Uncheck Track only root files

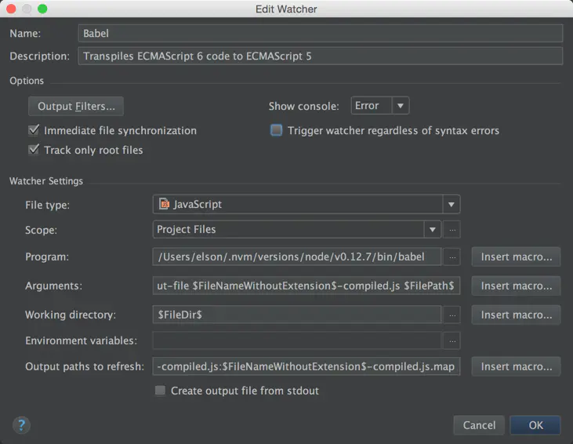click(x=34, y=150)
